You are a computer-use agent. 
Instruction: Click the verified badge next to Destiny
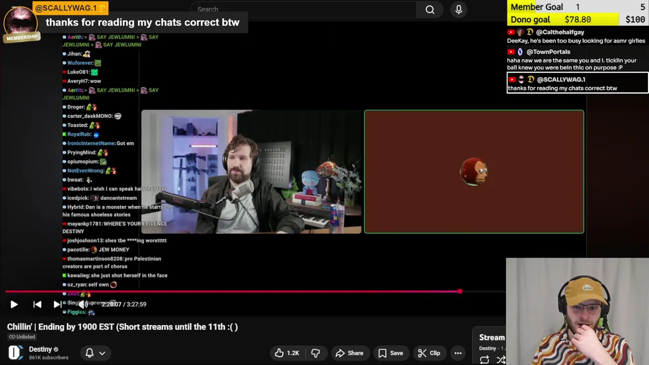pos(56,349)
